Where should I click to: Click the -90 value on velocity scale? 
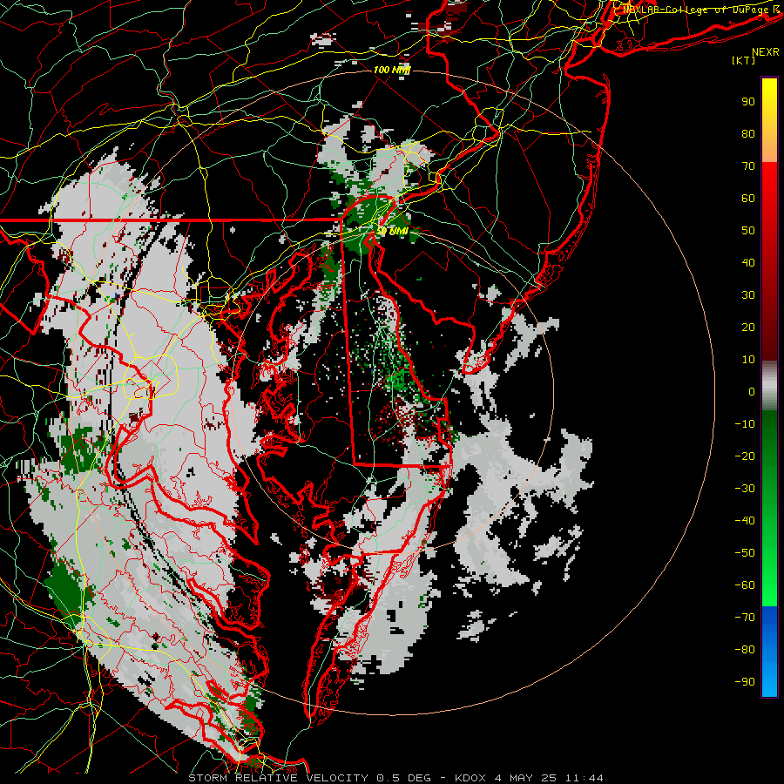click(x=745, y=682)
